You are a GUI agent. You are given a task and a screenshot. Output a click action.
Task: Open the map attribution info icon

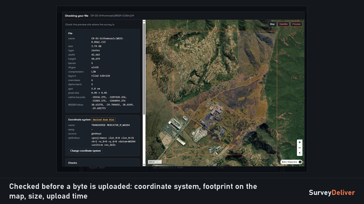coord(300,162)
